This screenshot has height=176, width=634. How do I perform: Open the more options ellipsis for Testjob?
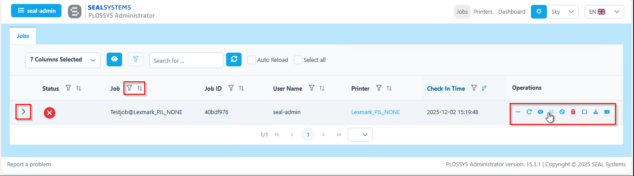[518, 112]
